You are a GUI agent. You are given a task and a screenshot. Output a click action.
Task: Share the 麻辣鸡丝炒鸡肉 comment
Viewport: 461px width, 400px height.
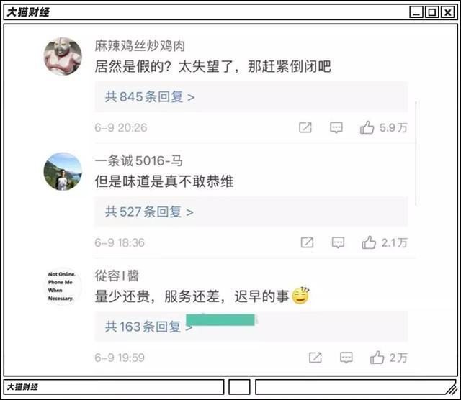tap(305, 127)
